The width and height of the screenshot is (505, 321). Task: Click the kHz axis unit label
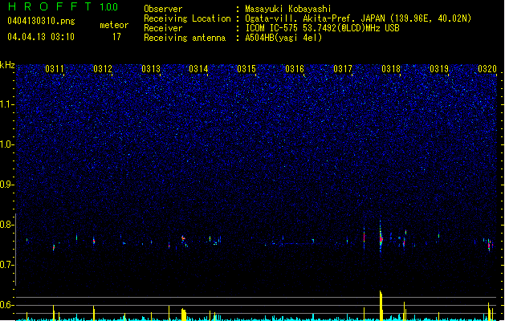coord(7,65)
